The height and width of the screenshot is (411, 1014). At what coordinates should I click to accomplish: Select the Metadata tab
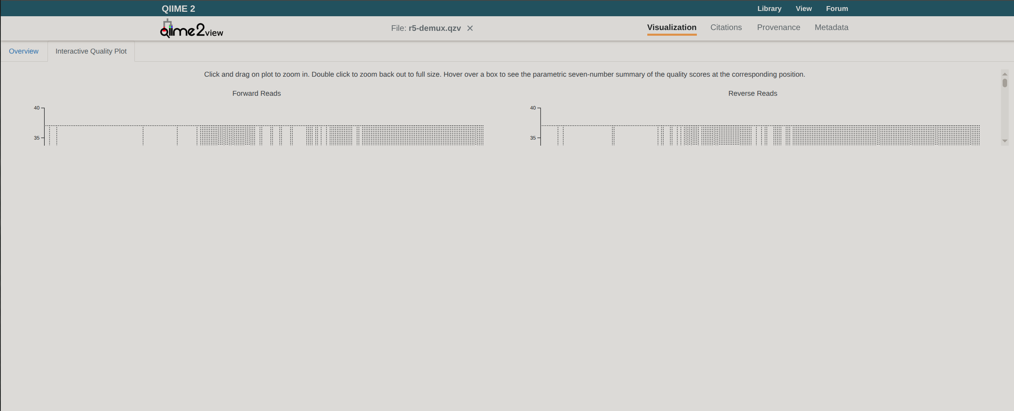pos(831,28)
